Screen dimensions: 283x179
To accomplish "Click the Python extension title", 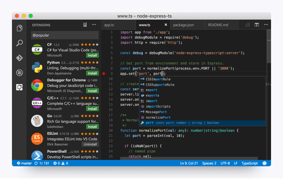I will click(53, 62).
